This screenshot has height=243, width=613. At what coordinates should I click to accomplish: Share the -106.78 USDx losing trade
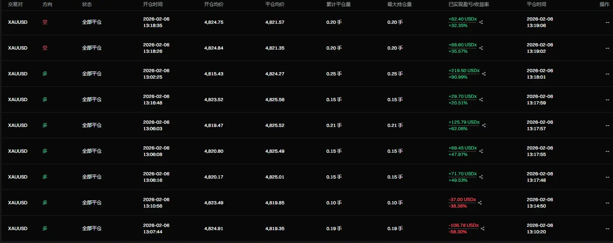[x=483, y=228]
